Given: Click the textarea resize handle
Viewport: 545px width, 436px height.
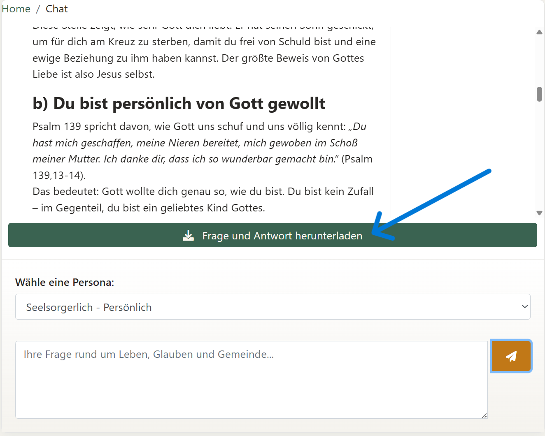Looking at the screenshot, I should (484, 415).
